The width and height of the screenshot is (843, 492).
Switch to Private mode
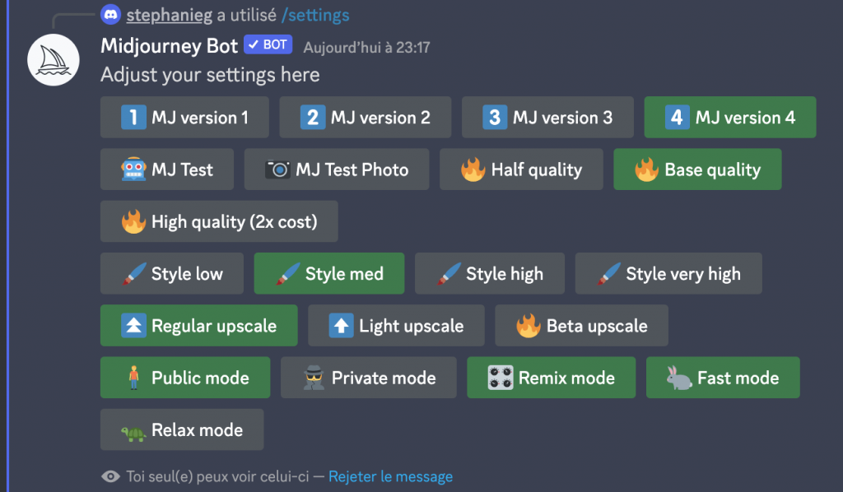[x=368, y=378]
